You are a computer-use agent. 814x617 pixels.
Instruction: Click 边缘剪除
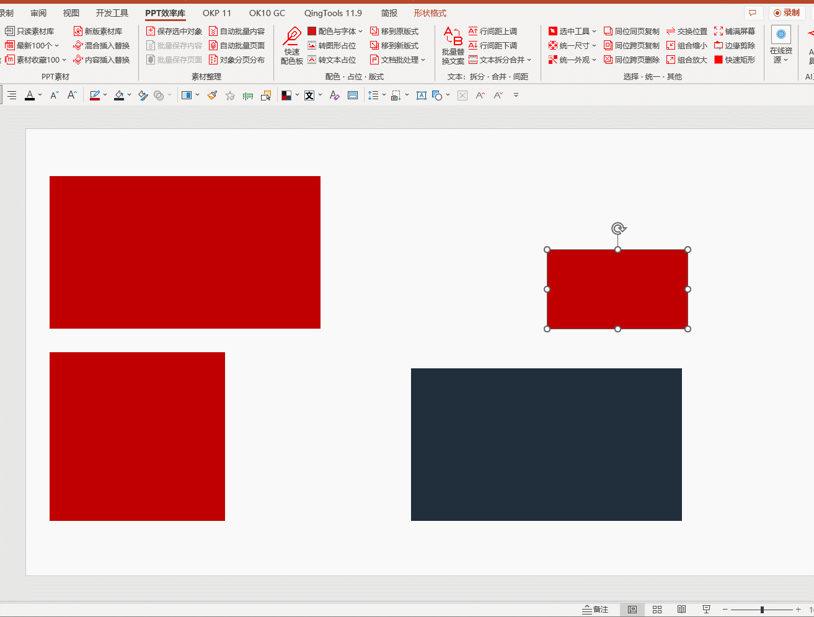[x=735, y=45]
